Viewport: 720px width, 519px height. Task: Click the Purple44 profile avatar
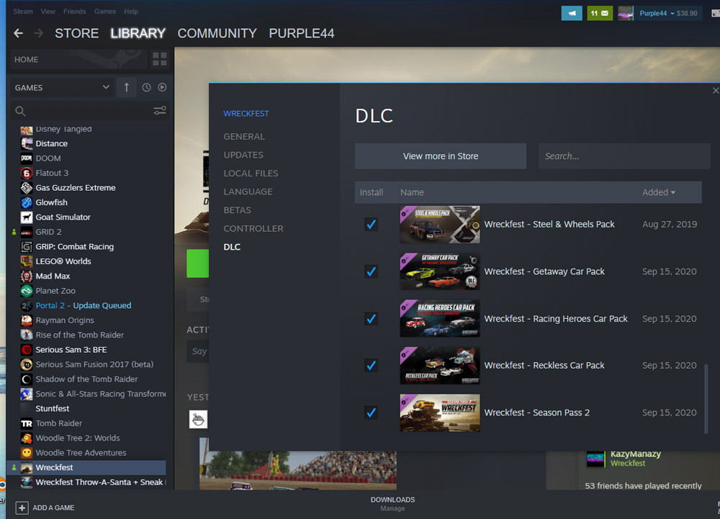[626, 13]
